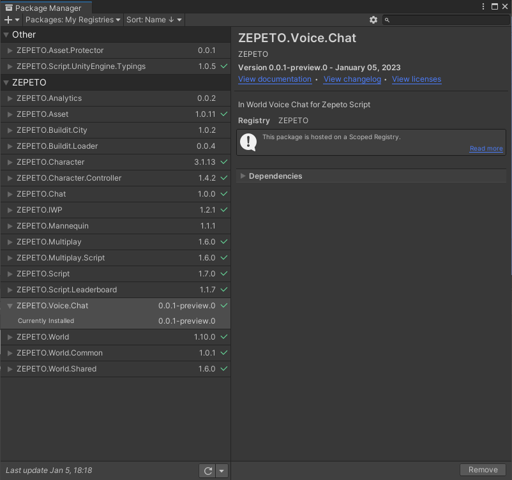Open View changelog link
The height and width of the screenshot is (480, 512).
[352, 79]
